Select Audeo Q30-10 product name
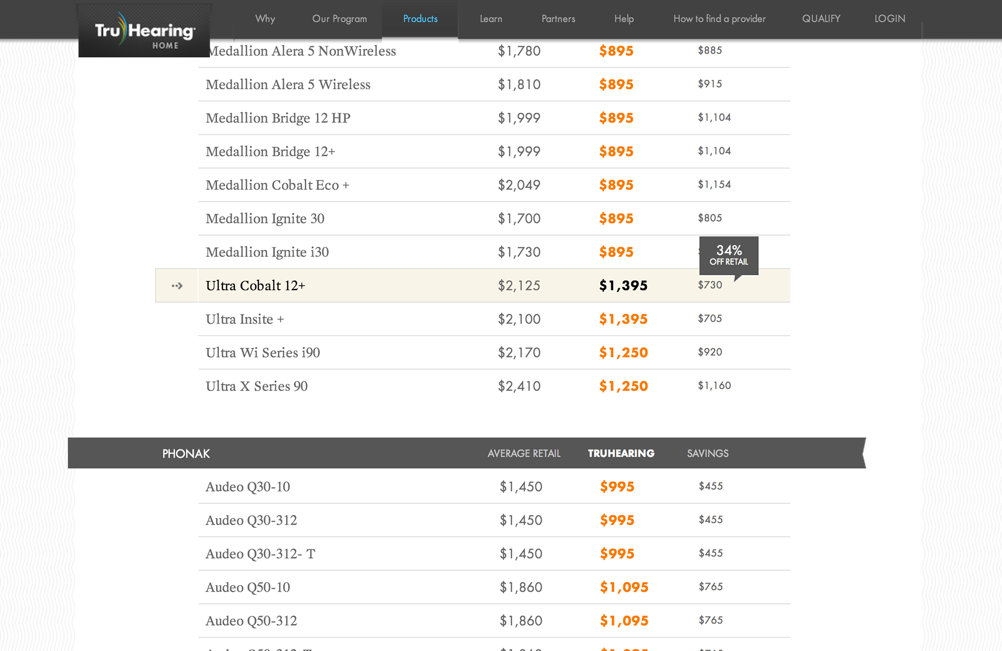The height and width of the screenshot is (651, 1002). point(247,487)
